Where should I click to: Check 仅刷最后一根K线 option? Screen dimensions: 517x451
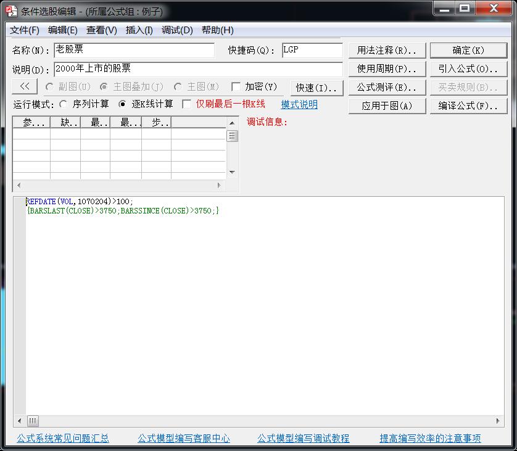click(186, 104)
